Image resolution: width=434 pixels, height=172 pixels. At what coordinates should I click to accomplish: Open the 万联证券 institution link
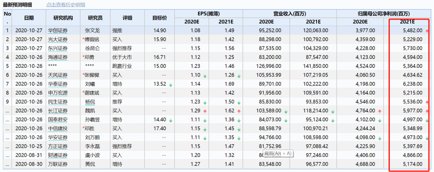point(57,164)
